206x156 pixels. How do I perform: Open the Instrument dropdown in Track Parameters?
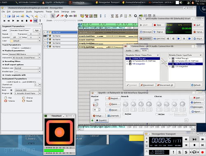[26, 58]
